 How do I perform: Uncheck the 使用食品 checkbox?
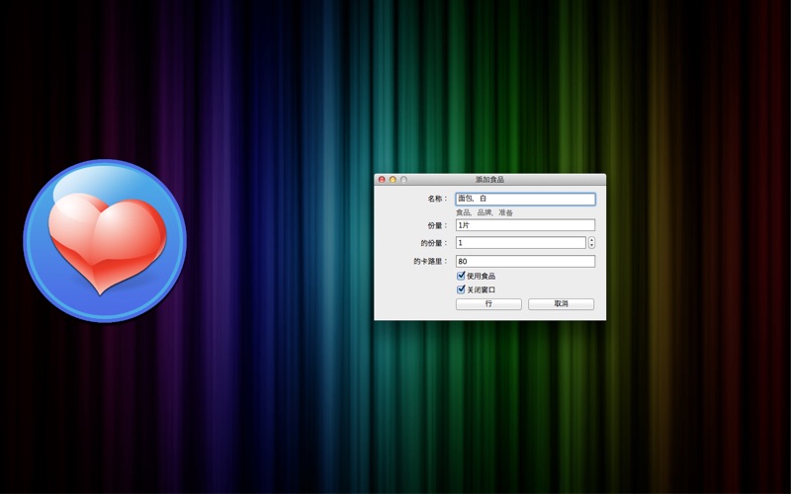pyautogui.click(x=461, y=276)
